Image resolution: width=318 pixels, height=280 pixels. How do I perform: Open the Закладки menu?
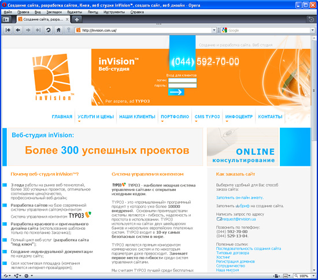(54, 12)
